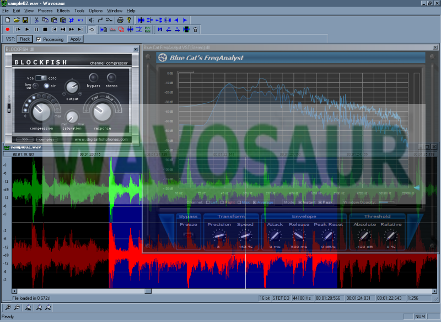Click the next marker arrow icon

coord(178,29)
